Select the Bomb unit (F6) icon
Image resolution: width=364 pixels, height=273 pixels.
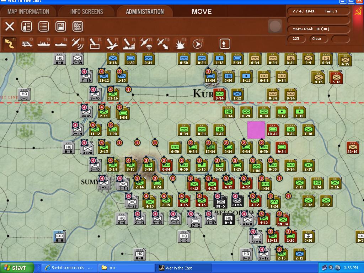(95, 44)
